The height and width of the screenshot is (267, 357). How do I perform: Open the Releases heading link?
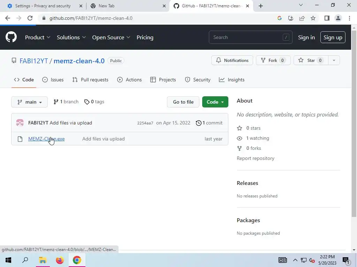247,183
